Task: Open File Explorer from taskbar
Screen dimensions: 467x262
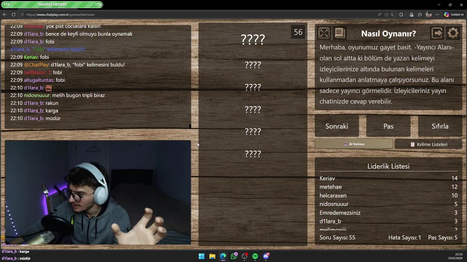Action: point(212,256)
